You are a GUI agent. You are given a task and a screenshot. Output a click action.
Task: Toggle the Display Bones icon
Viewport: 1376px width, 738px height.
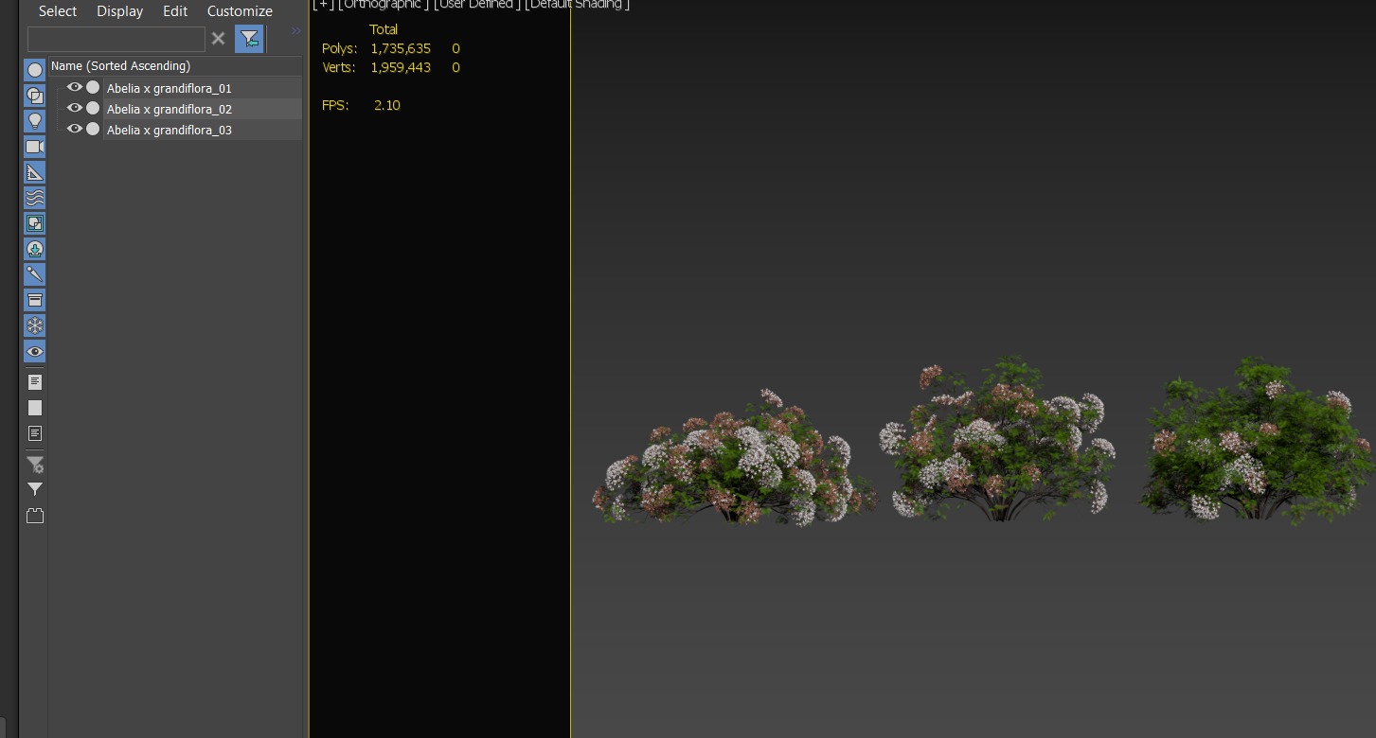point(35,274)
